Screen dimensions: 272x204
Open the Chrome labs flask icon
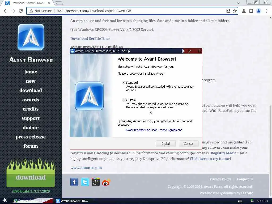(244, 11)
